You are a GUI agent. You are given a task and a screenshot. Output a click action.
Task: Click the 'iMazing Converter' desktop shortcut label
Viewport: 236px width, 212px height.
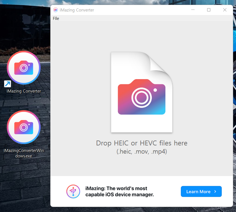click(x=24, y=91)
